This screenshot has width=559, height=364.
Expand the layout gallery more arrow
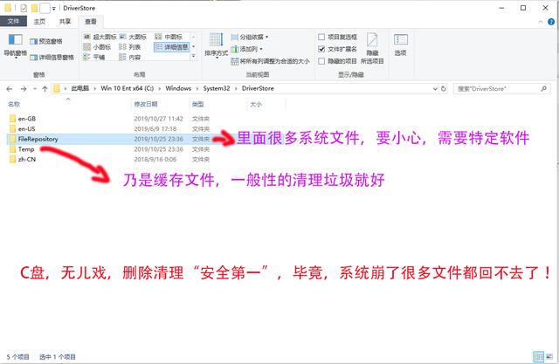point(194,56)
